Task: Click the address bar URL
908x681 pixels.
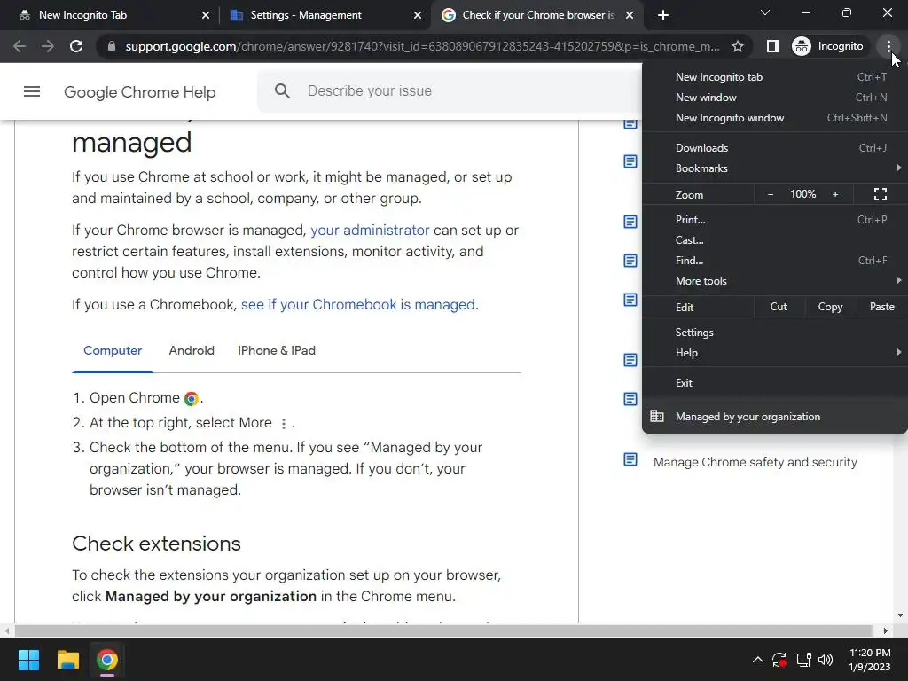Action: tap(422, 46)
